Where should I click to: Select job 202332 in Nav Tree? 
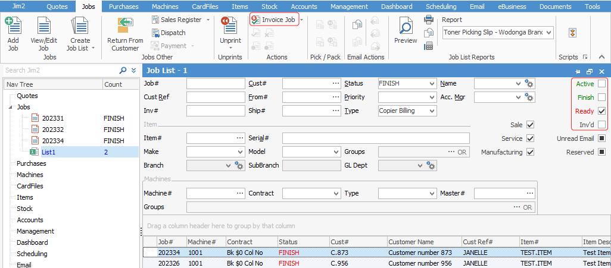(53, 130)
